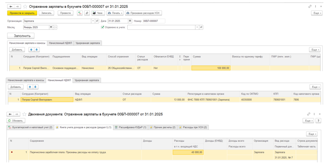Select the Сумма cell 100 000,00
Screen dimensions: 326x164
pyautogui.click(x=211, y=68)
